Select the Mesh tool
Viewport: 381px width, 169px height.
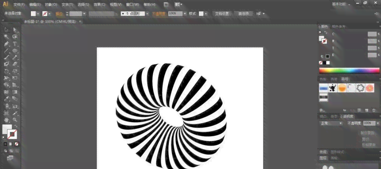click(7, 92)
